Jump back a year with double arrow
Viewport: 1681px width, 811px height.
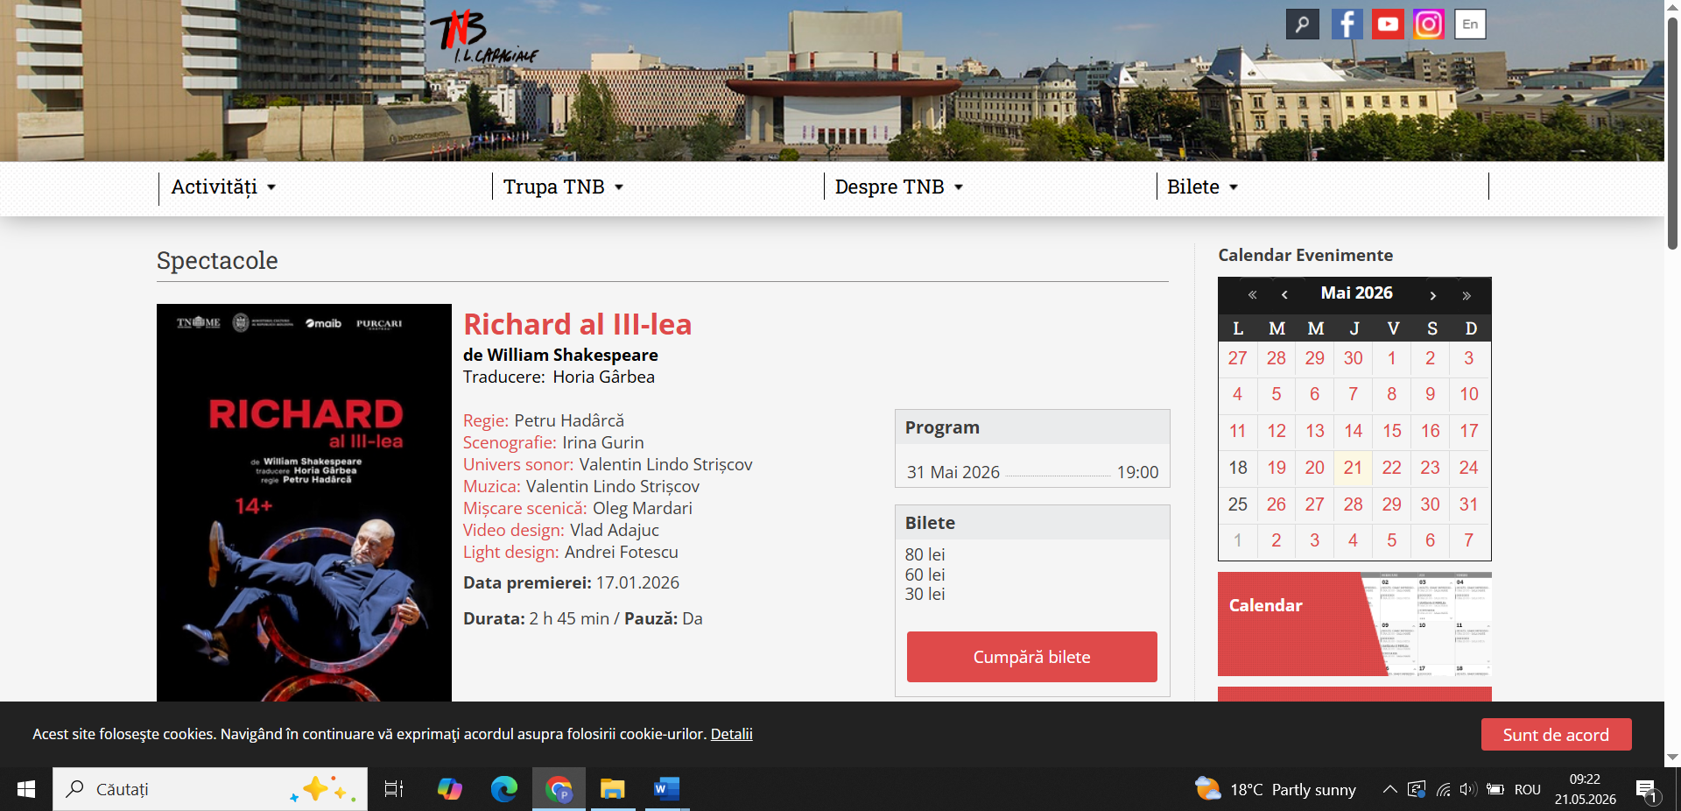pos(1252,295)
